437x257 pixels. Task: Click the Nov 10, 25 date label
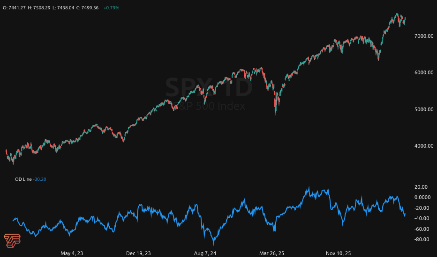tap(339, 253)
